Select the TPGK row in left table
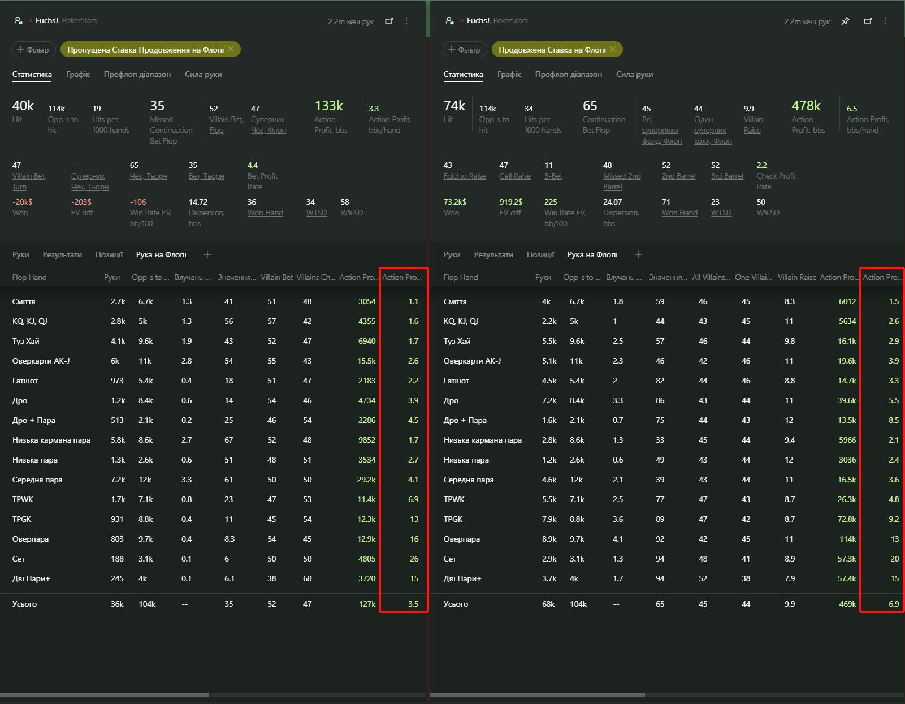The height and width of the screenshot is (704, 905). coord(213,519)
